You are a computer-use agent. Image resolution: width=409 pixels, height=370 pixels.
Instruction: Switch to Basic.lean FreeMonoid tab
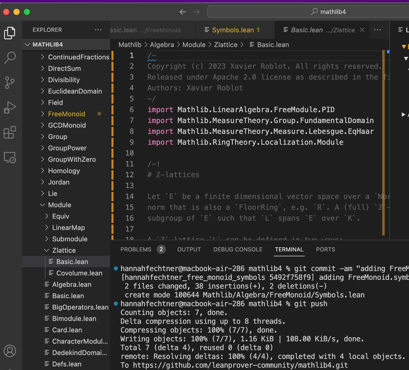pos(153,30)
